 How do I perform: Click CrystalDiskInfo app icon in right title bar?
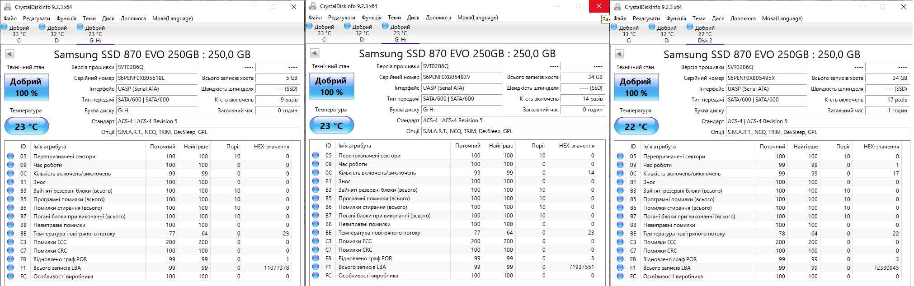617,7
